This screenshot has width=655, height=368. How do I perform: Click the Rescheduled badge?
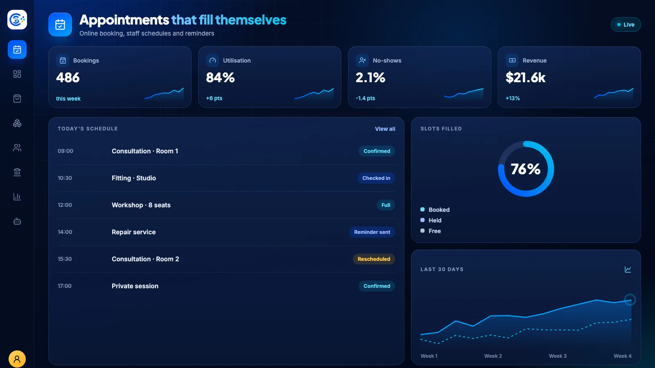374,259
